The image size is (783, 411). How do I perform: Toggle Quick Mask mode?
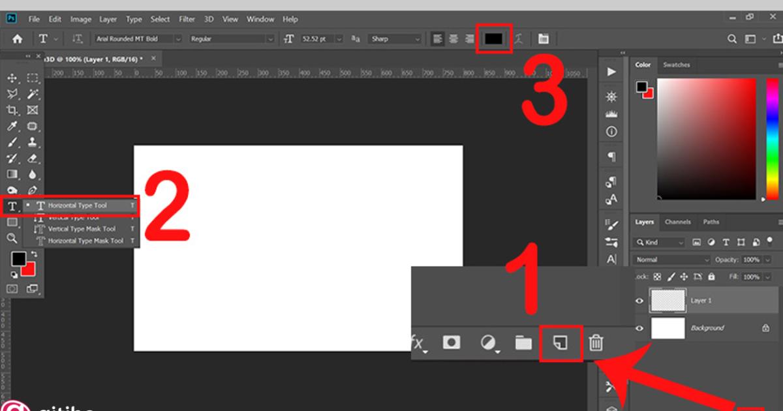pos(12,289)
